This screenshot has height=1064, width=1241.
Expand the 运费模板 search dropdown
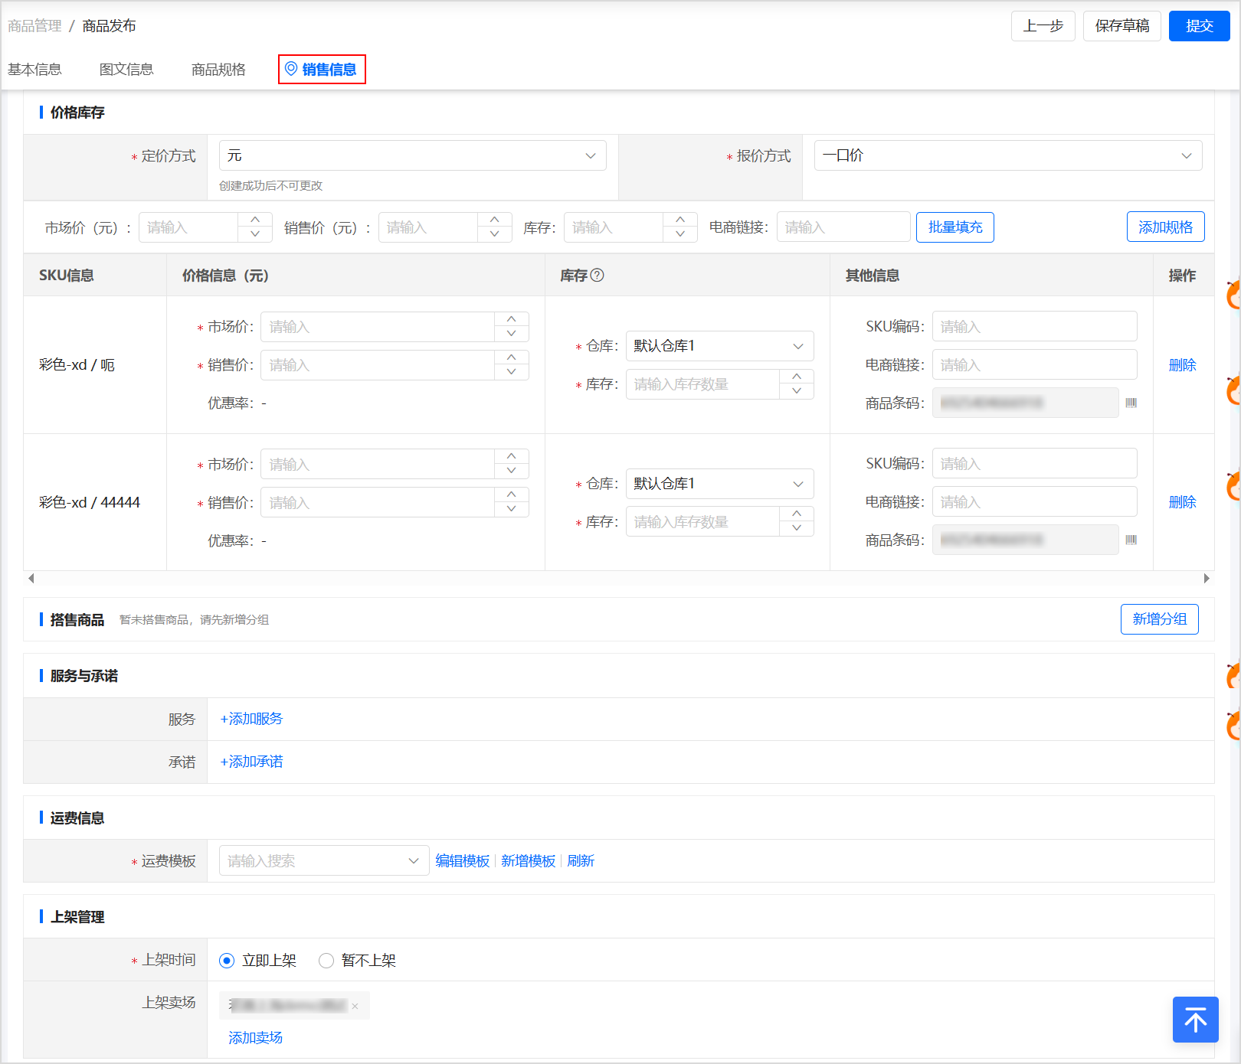tap(323, 861)
